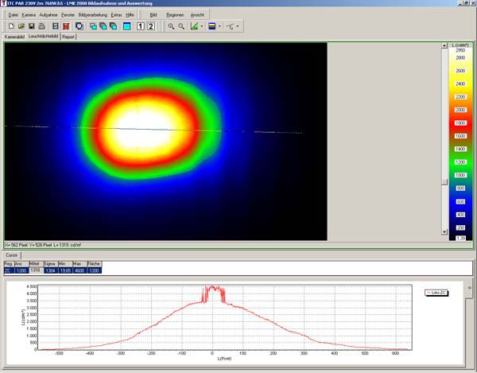The image size is (477, 373).
Task: Toggle the view 1 button
Action: click(141, 26)
